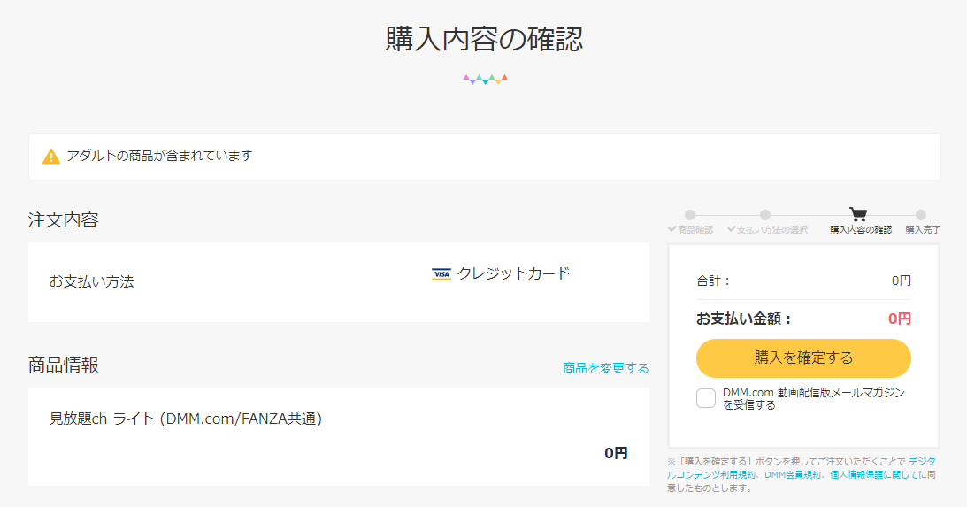Image resolution: width=967 pixels, height=507 pixels.
Task: Click the checkmark beside 商品確認 label
Action: pyautogui.click(x=672, y=229)
